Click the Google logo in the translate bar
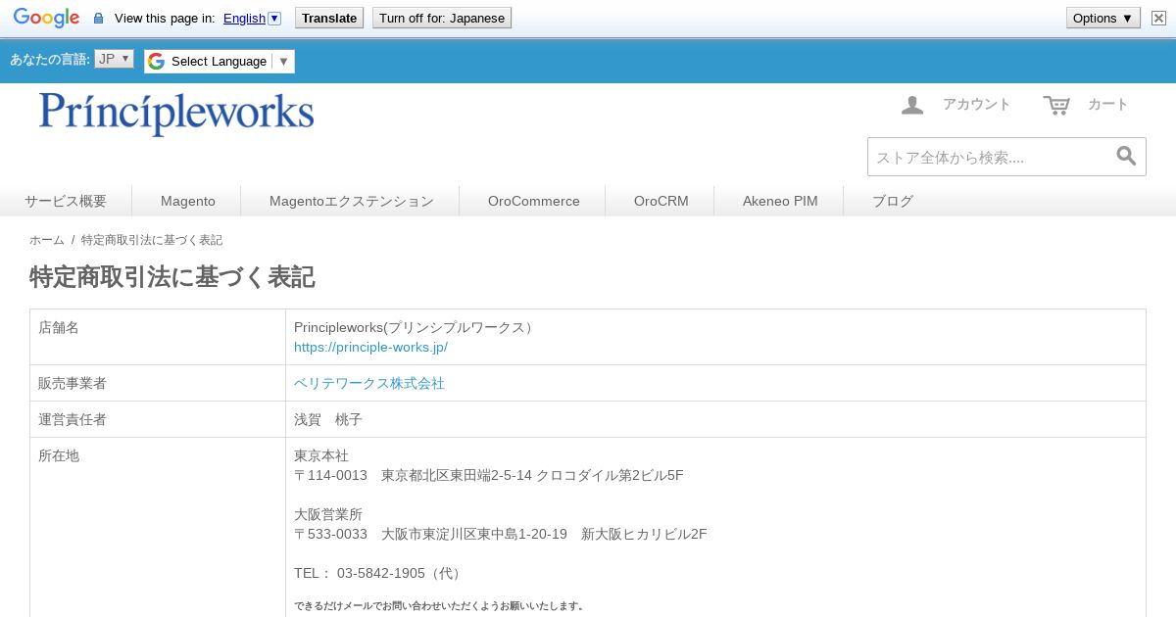 point(46,18)
